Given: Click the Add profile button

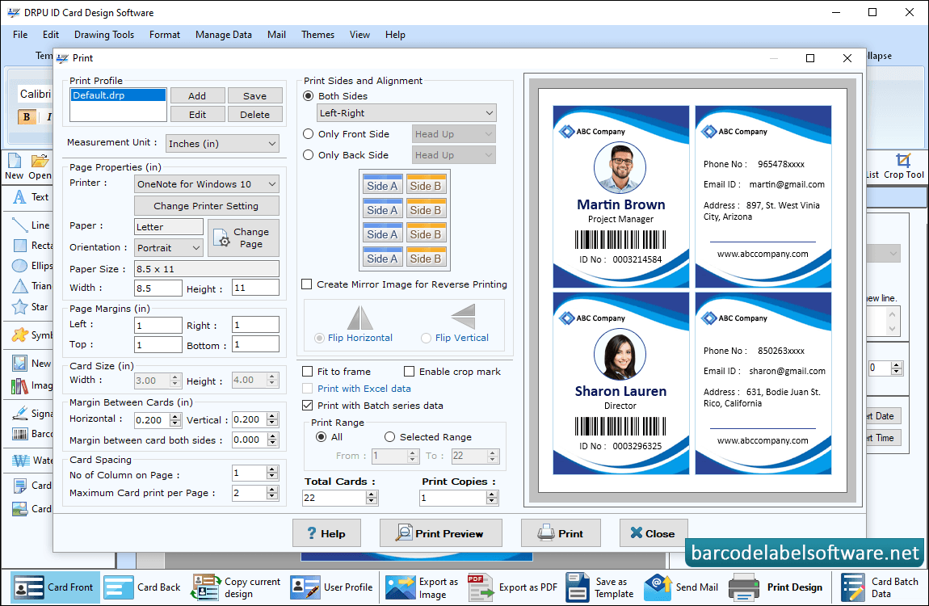Looking at the screenshot, I should (197, 95).
